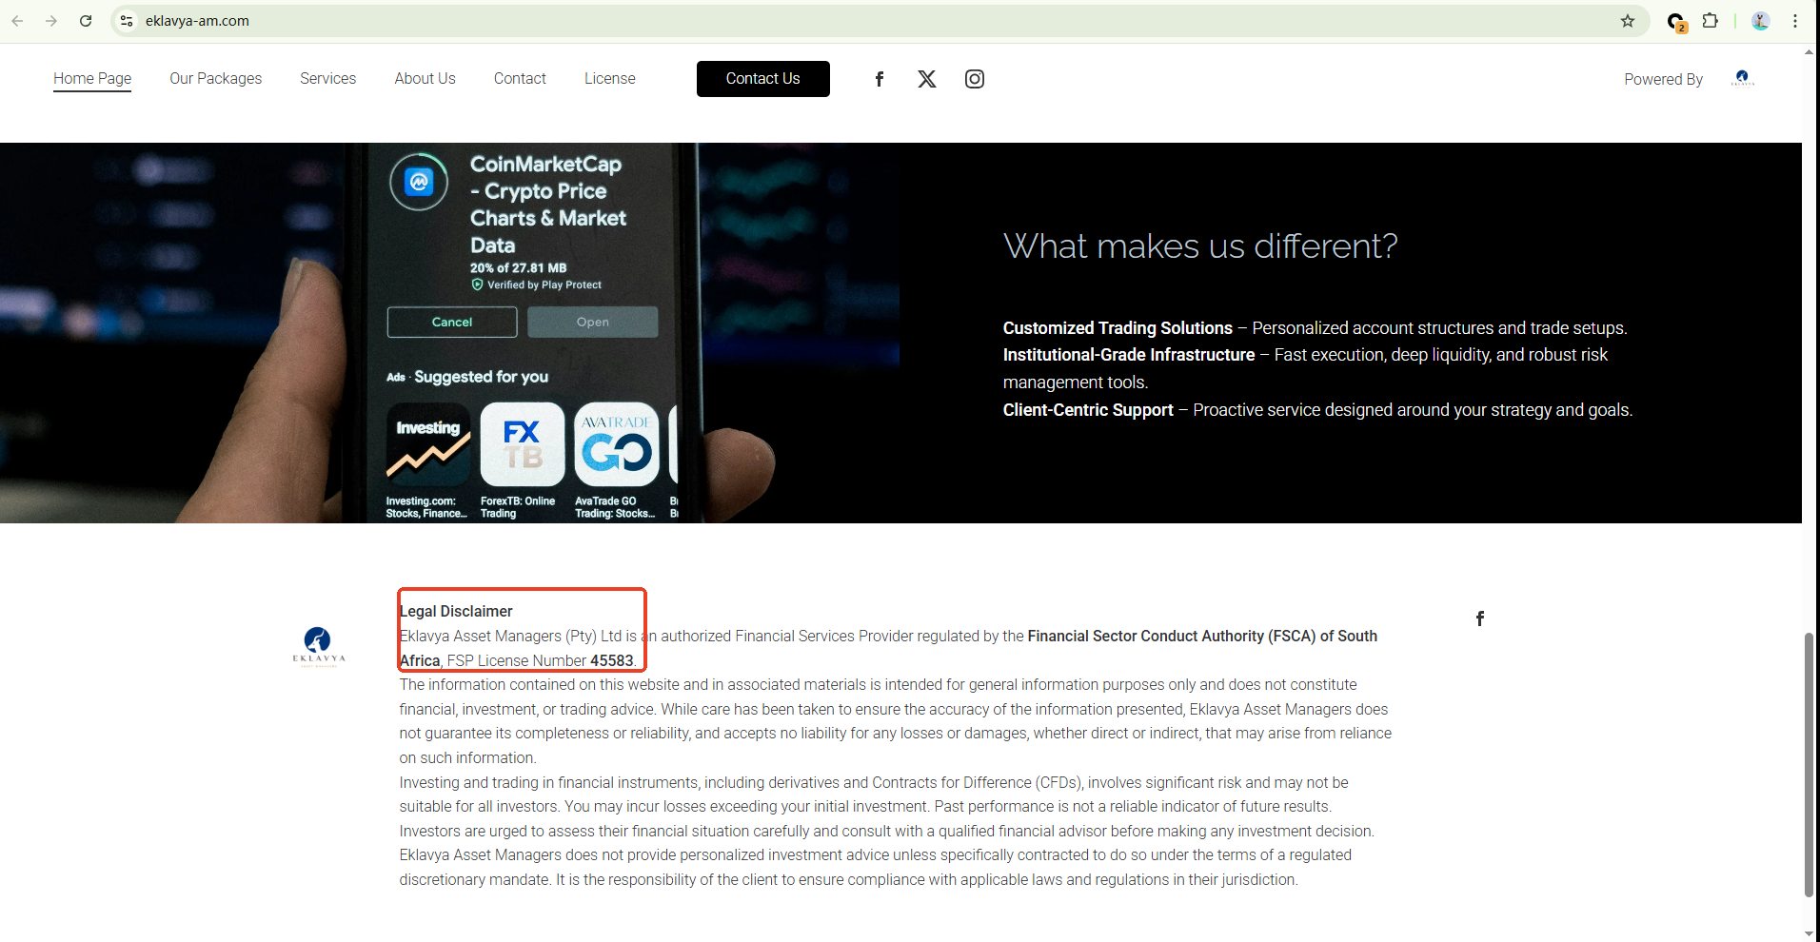Click the 'Powered By' label
Screen dimensions: 1820x942
click(x=1664, y=79)
